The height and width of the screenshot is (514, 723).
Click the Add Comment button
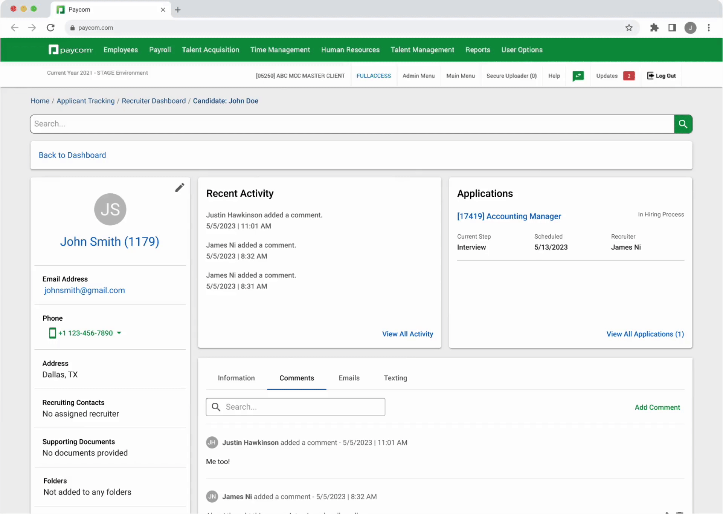[x=657, y=407]
